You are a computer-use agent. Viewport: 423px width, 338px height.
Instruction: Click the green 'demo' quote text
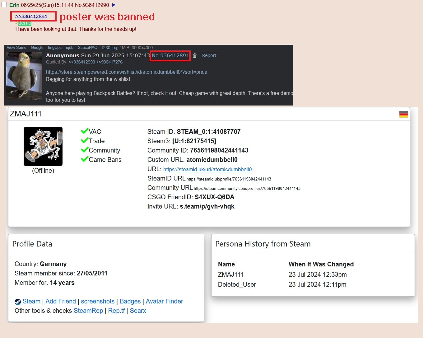pyautogui.click(x=25, y=23)
